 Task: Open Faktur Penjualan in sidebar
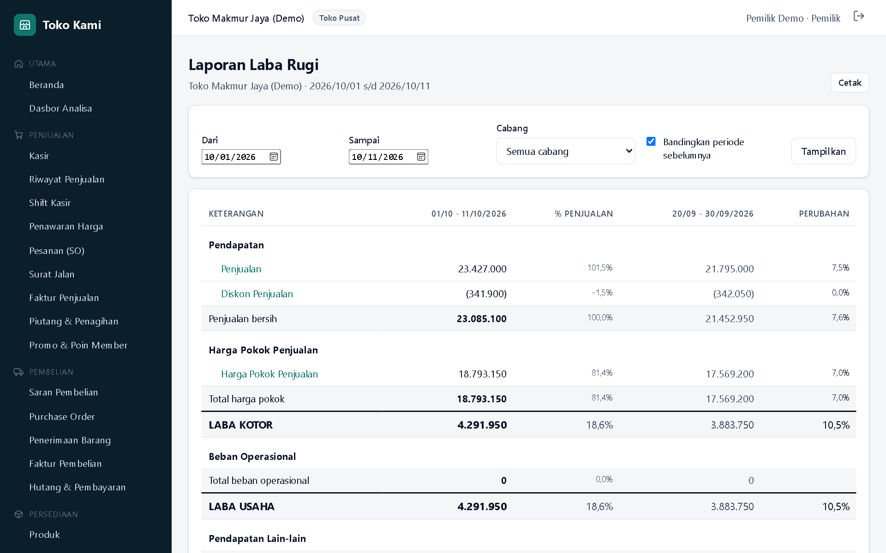[64, 298]
